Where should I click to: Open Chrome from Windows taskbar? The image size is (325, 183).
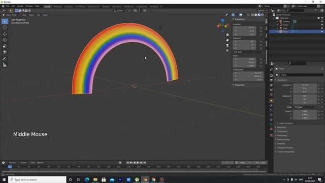coord(153,179)
